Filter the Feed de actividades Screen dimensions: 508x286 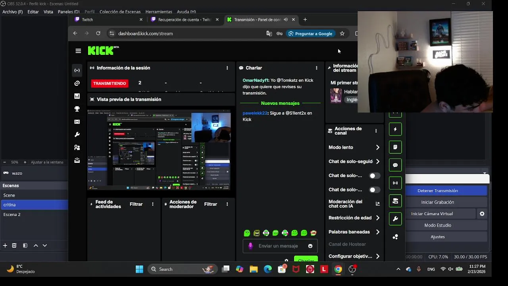pyautogui.click(x=136, y=204)
